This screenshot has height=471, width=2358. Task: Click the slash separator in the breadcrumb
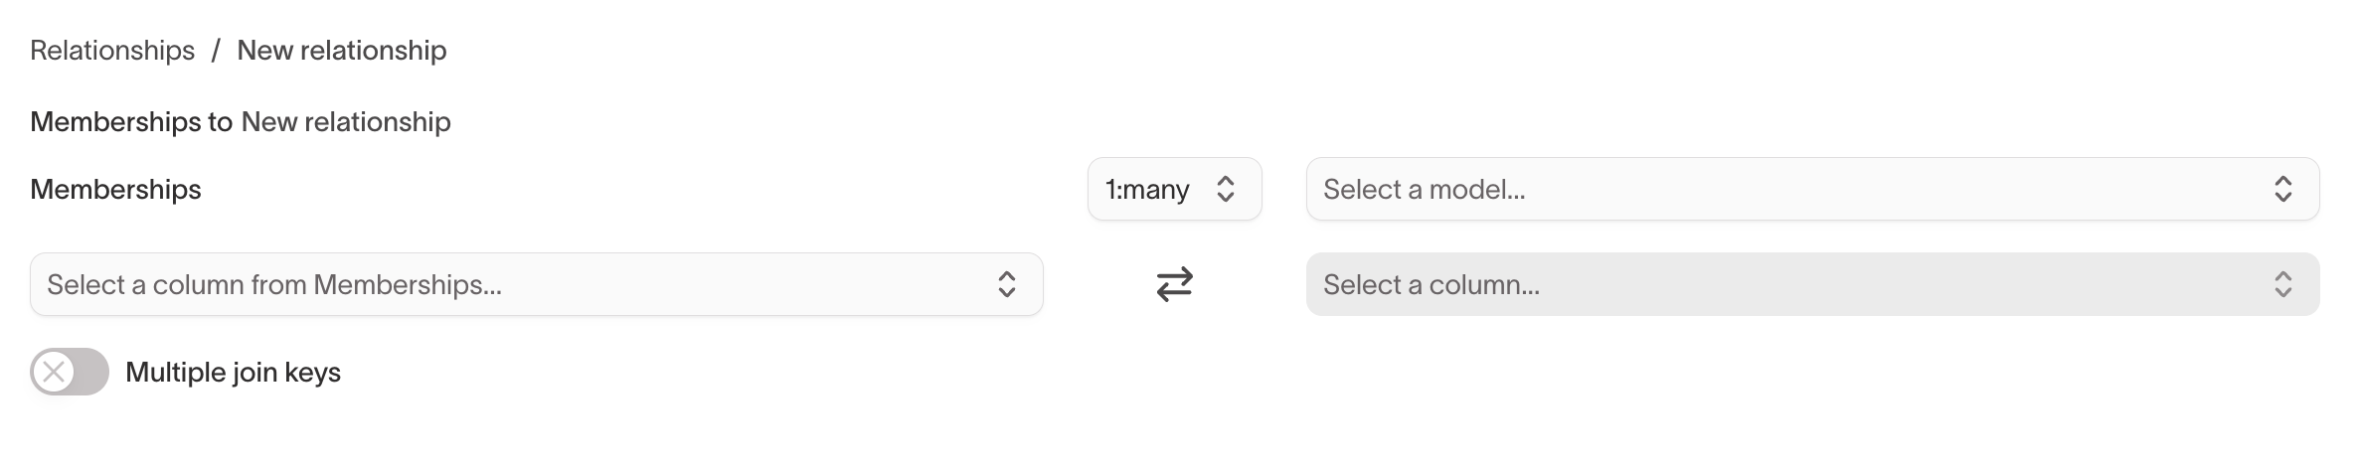point(216,51)
